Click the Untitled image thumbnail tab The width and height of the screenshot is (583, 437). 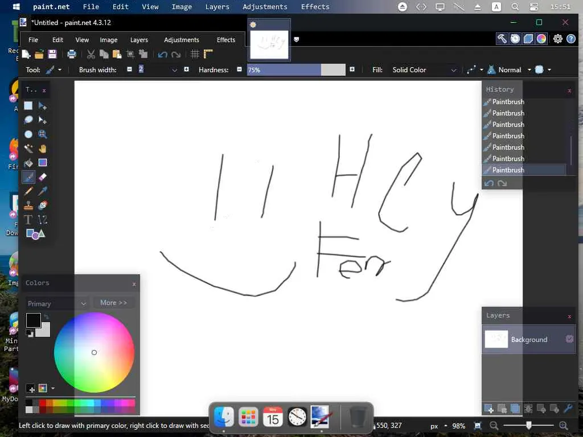point(269,40)
